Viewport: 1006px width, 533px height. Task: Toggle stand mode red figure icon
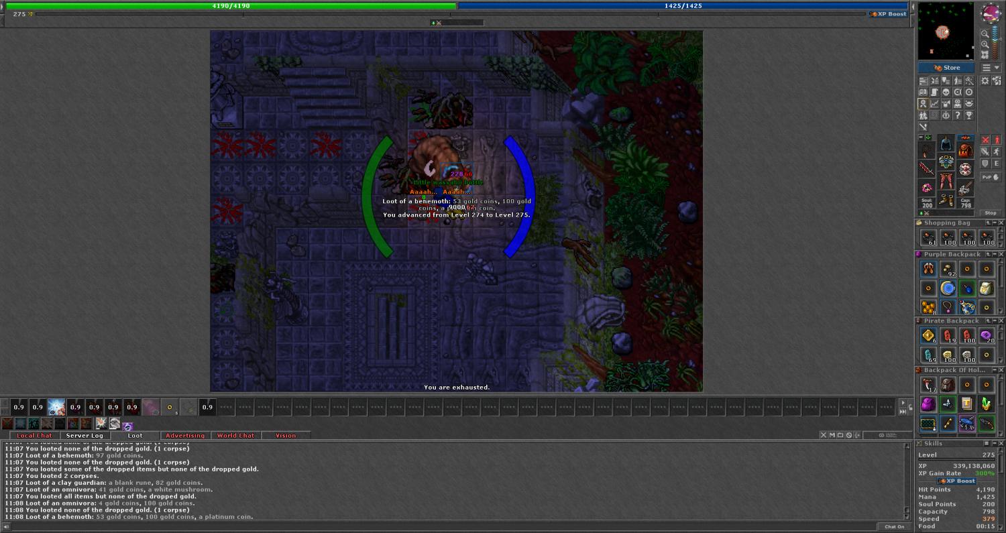pos(997,139)
